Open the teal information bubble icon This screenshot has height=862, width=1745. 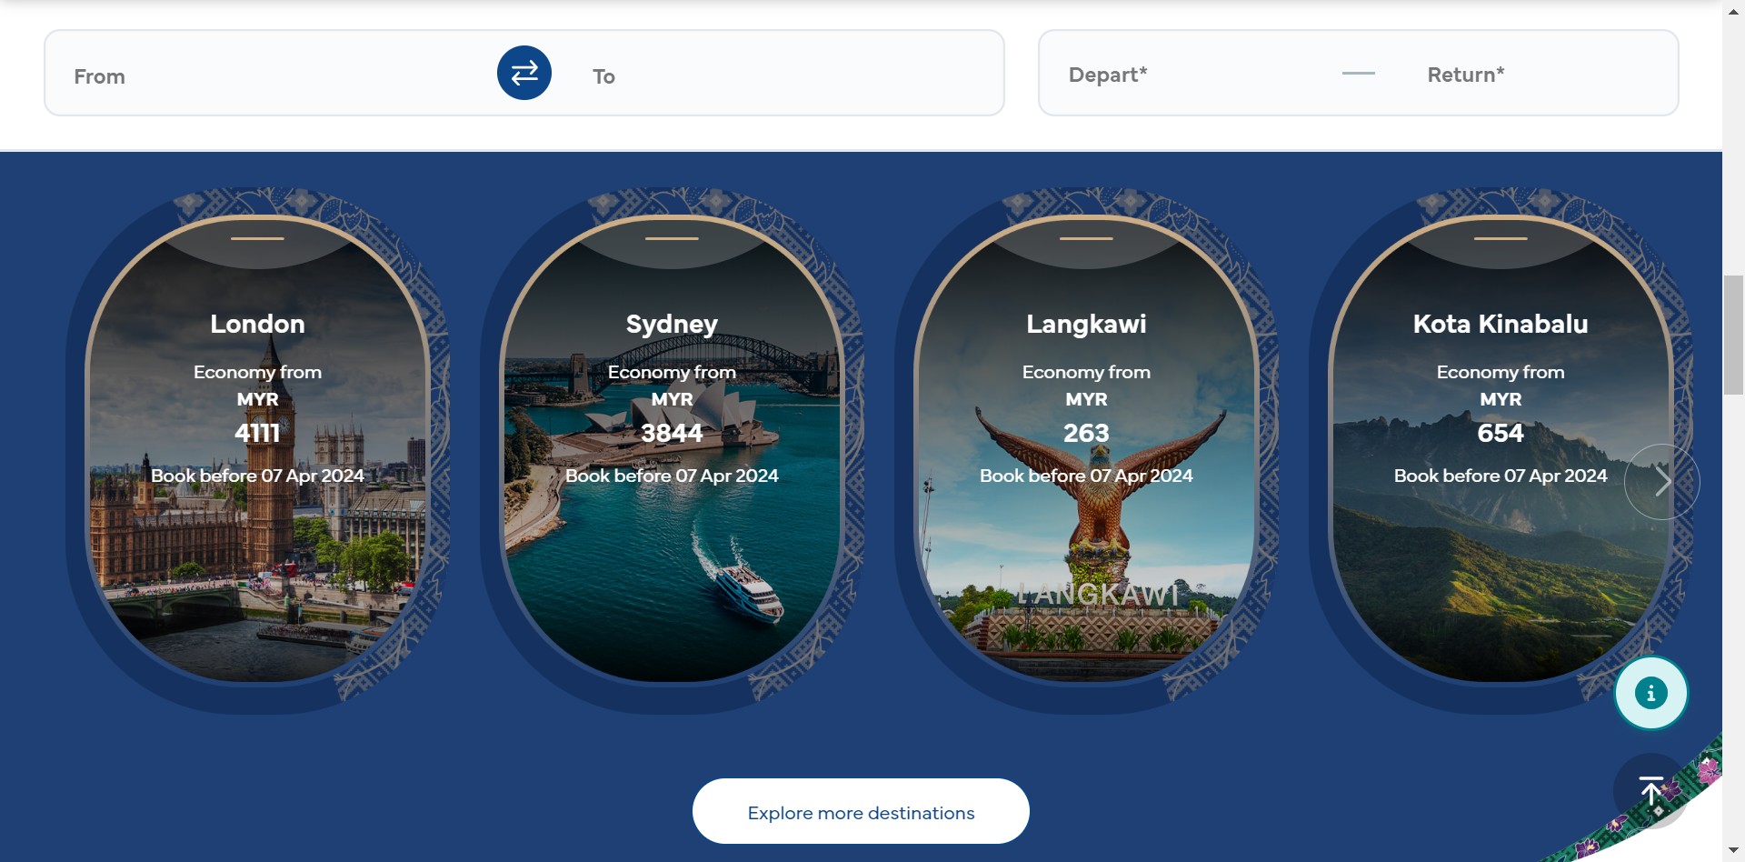pos(1650,693)
